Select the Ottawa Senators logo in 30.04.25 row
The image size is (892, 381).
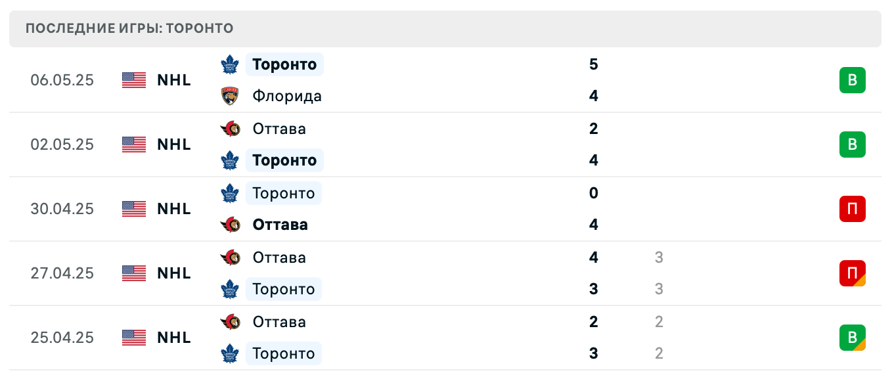229,225
